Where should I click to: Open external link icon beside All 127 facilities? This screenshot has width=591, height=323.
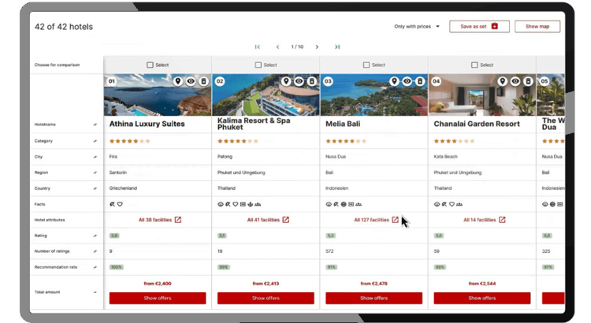[x=395, y=220]
